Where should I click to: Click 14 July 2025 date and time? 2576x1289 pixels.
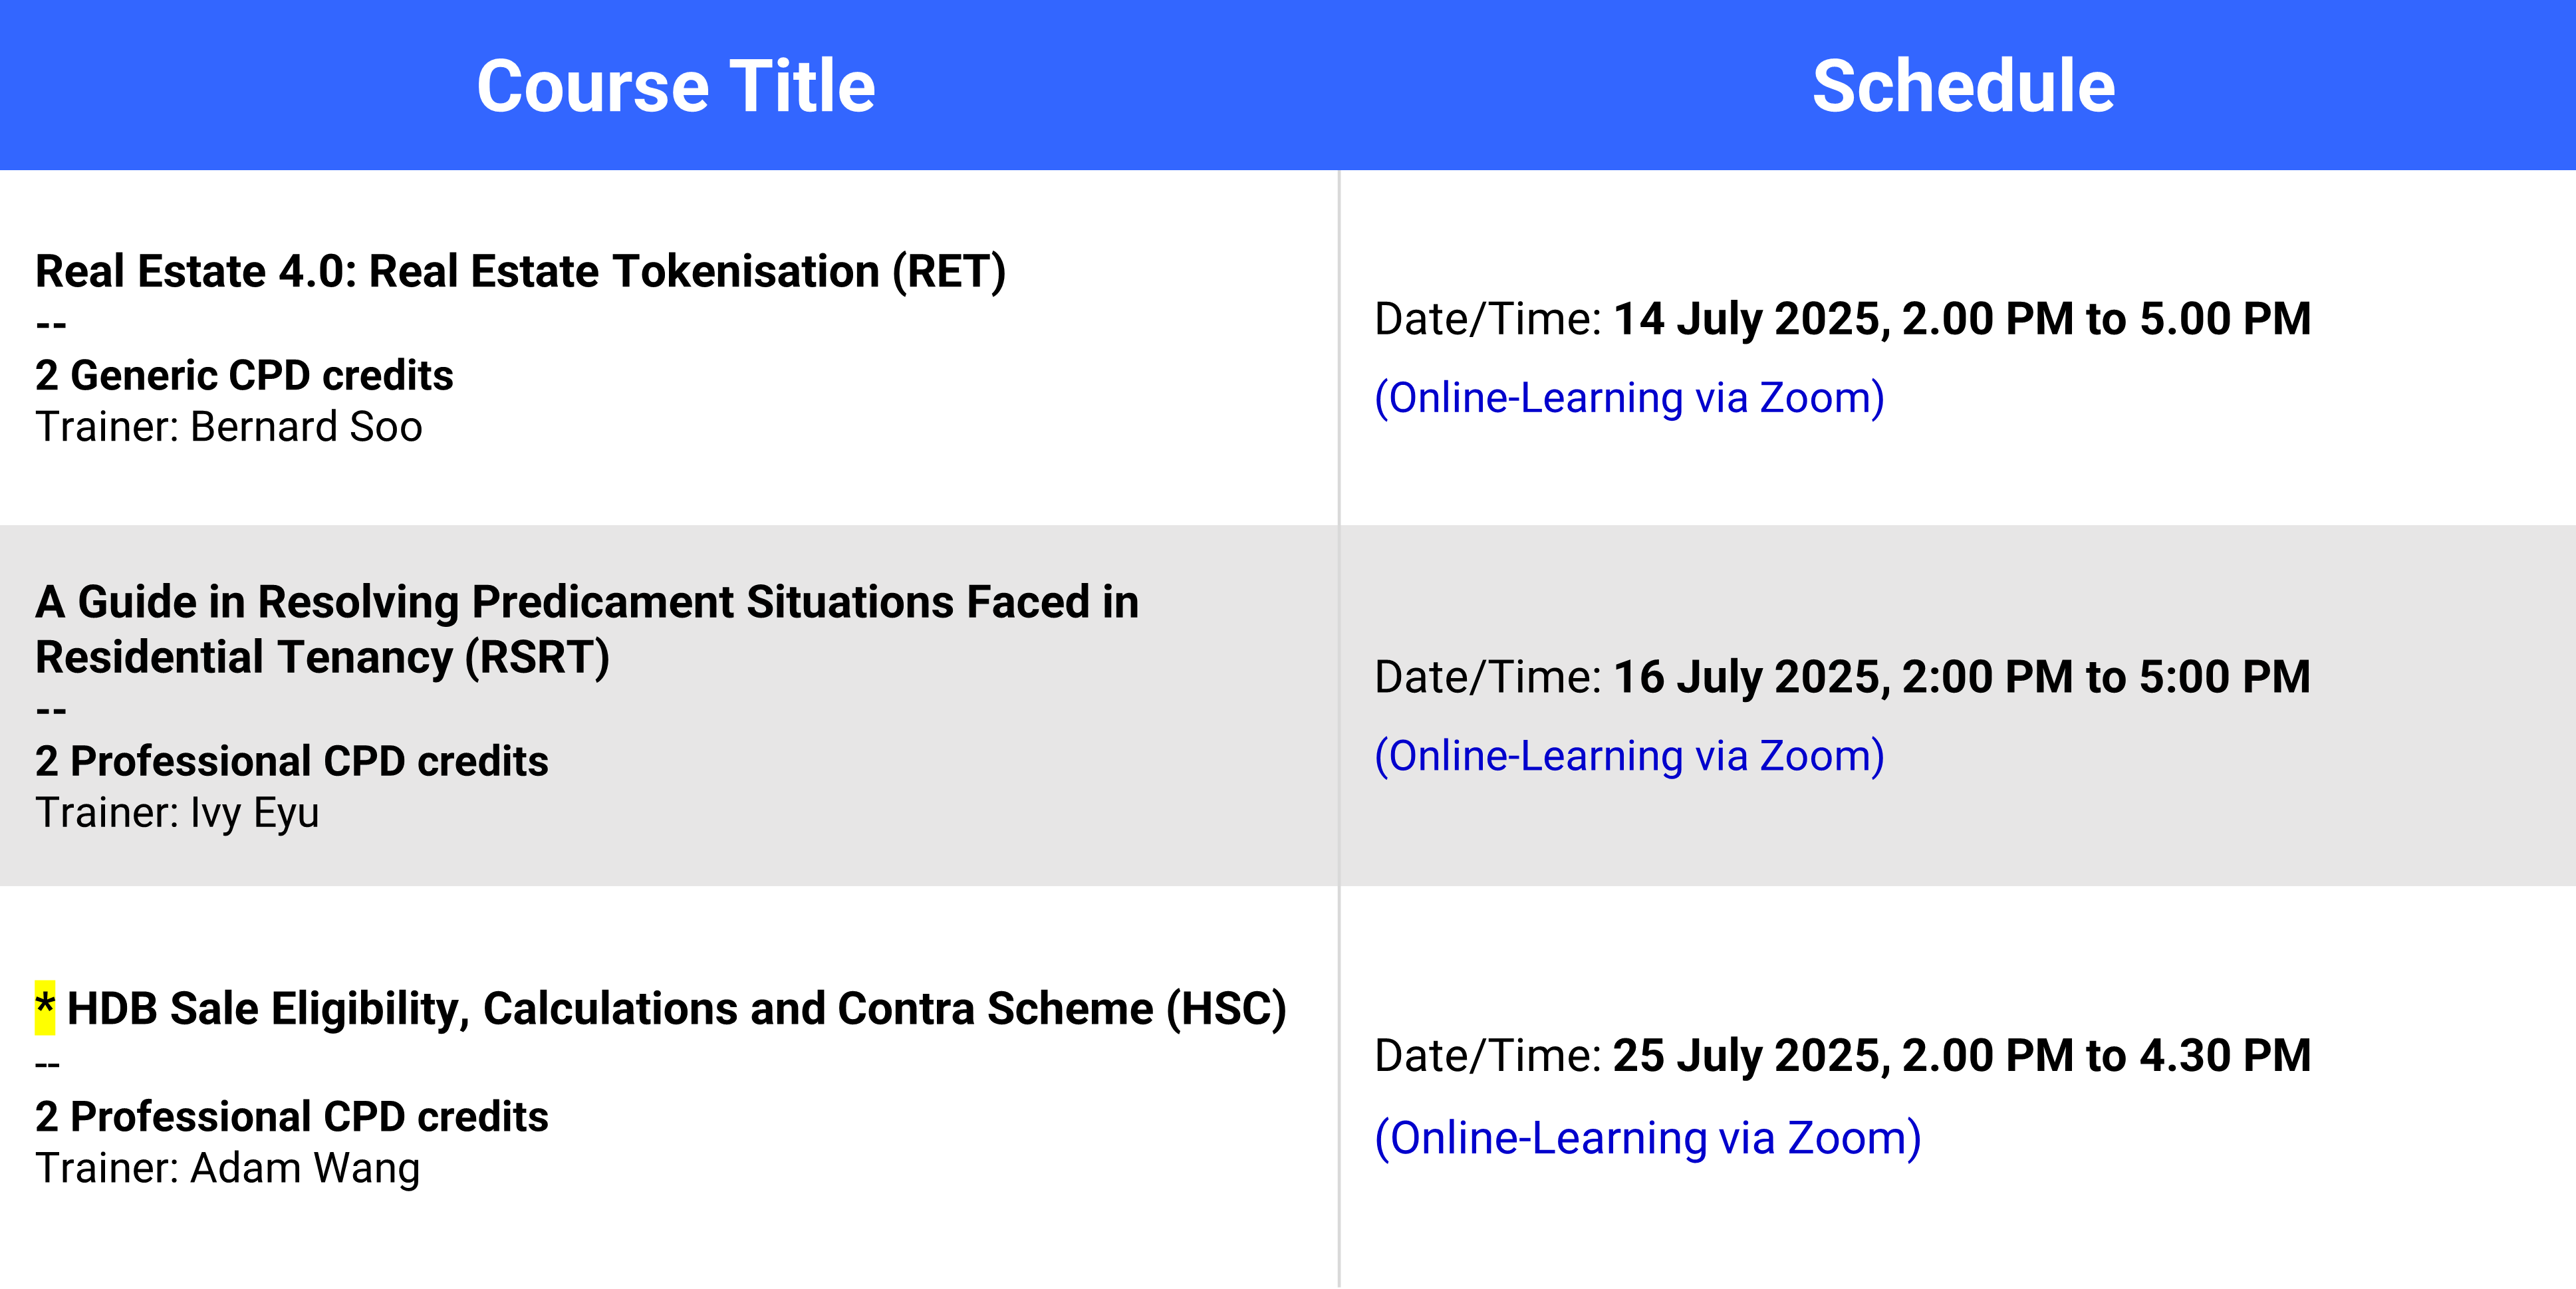tap(1961, 319)
